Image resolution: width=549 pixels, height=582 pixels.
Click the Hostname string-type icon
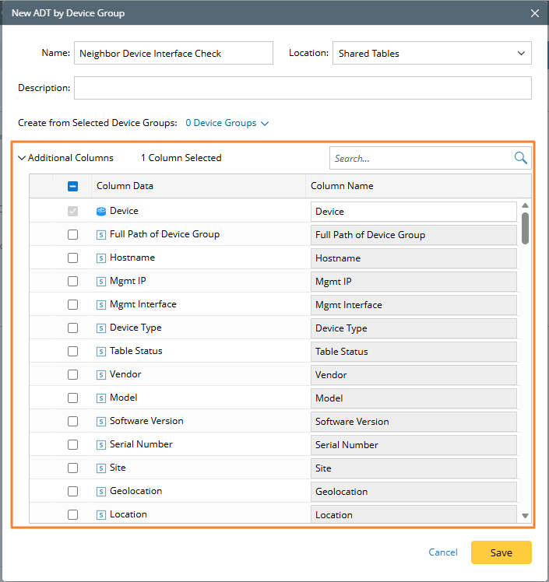(x=100, y=258)
